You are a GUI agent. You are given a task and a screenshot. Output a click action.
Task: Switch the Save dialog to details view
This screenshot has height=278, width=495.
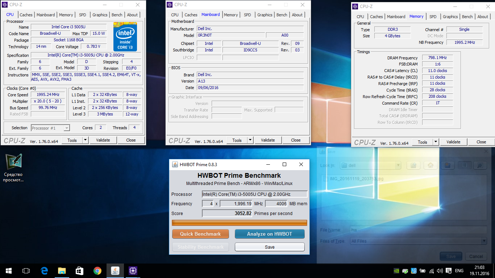480,165
